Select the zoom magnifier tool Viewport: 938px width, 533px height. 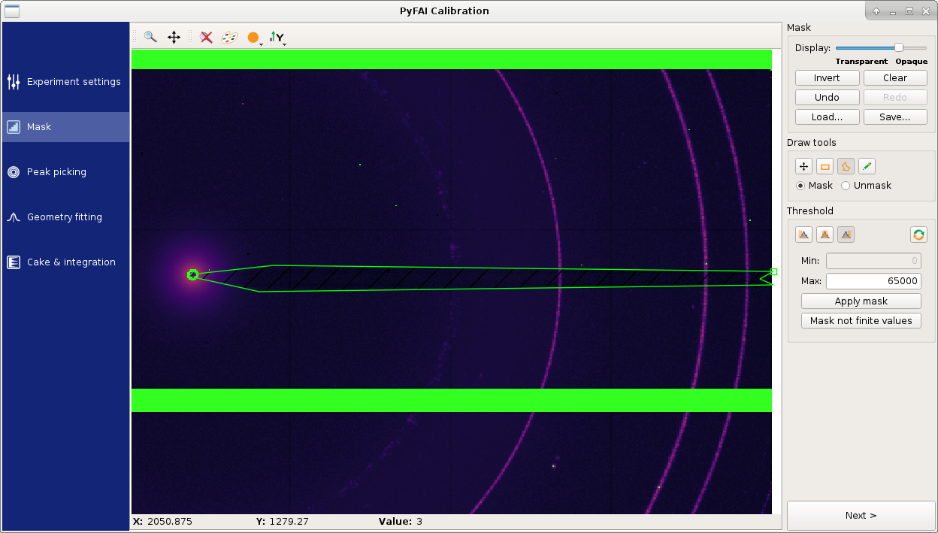coord(150,37)
